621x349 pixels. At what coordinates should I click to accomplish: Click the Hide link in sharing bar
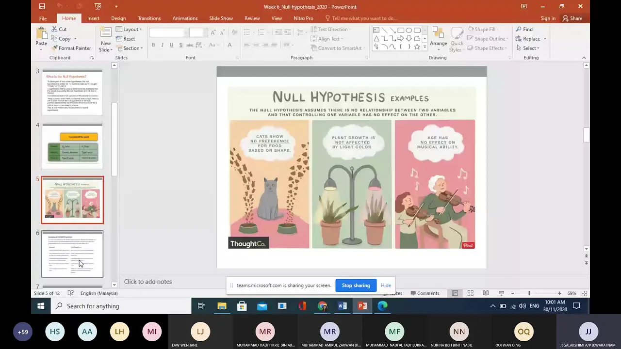(386, 286)
